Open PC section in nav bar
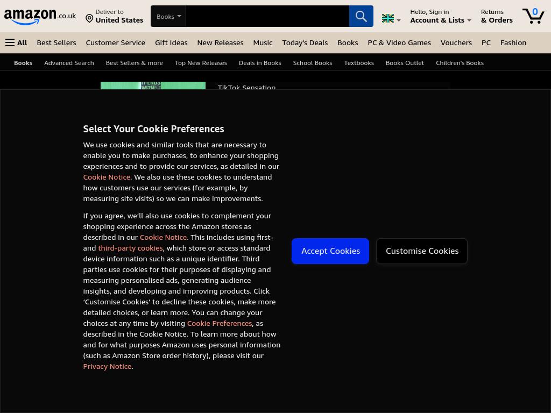This screenshot has width=551, height=413. coord(486,42)
